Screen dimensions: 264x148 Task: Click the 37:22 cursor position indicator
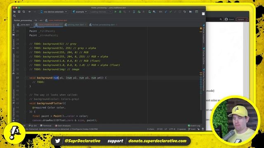pyautogui.click(x=160, y=129)
